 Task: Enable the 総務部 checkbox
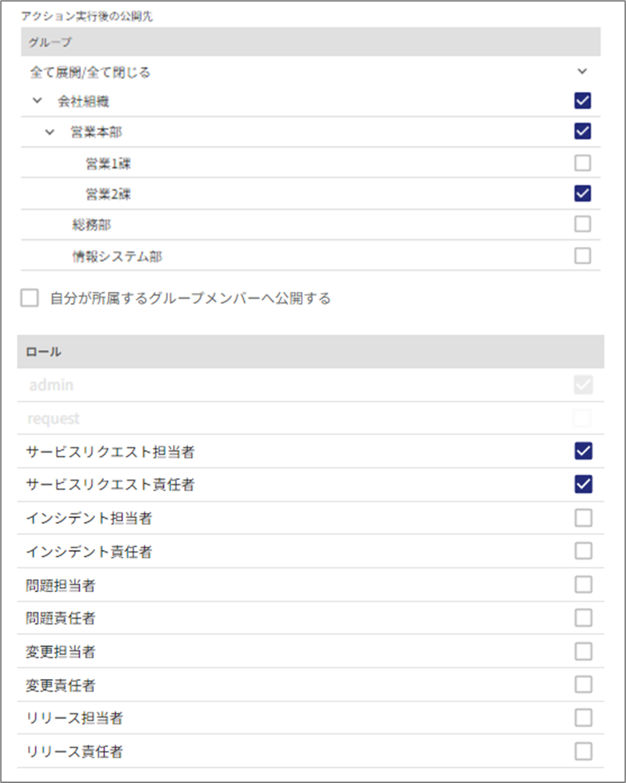coord(583,225)
